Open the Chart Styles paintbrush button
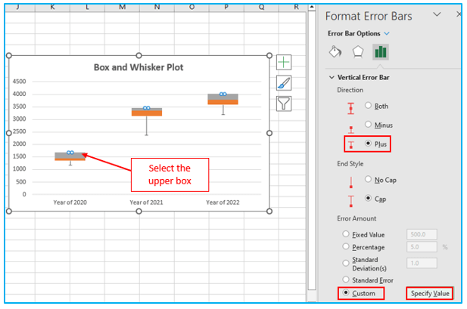This screenshot has height=309, width=467. 284,83
